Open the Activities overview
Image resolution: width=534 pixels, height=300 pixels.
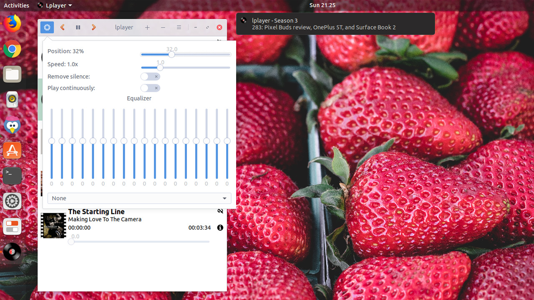[x=16, y=5]
